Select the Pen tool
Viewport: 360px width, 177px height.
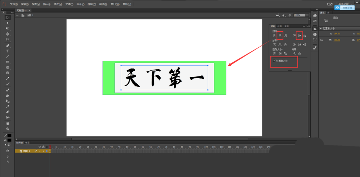coord(8,46)
